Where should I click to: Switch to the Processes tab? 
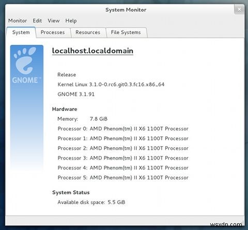[53, 33]
